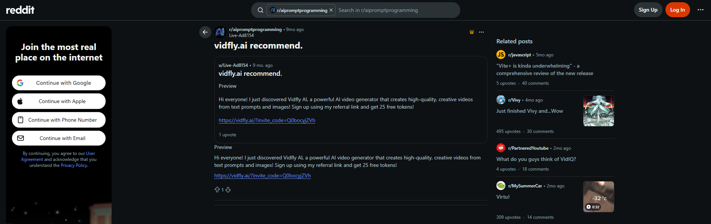Click the Sign Up button

(648, 10)
